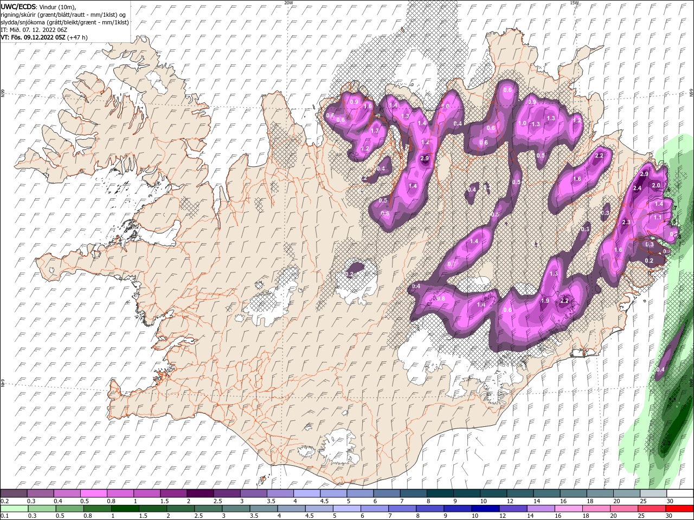Click the '20W' longitude label
Image resolution: width=694 pixels, height=520 pixels.
pos(288,2)
